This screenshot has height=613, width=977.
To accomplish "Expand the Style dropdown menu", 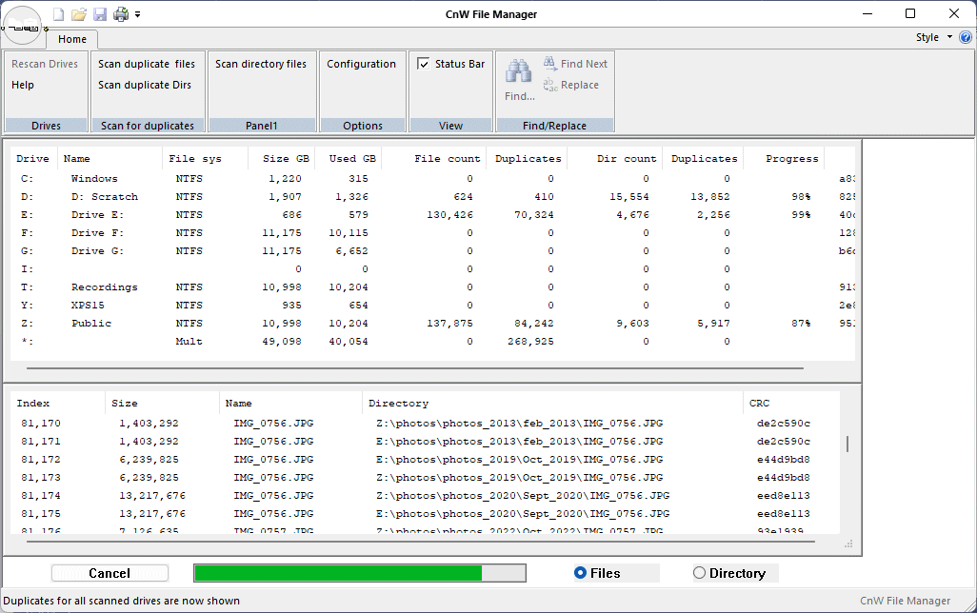I will (x=934, y=37).
